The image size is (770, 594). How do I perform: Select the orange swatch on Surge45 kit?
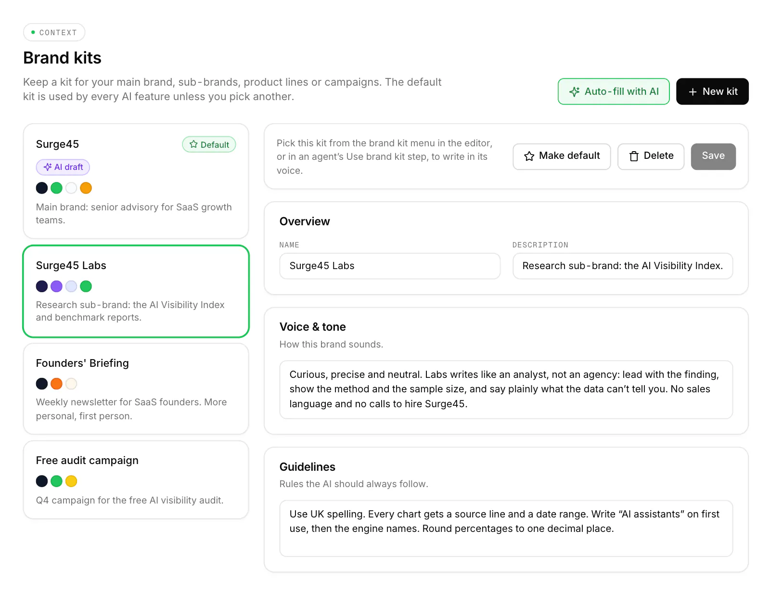click(x=86, y=188)
